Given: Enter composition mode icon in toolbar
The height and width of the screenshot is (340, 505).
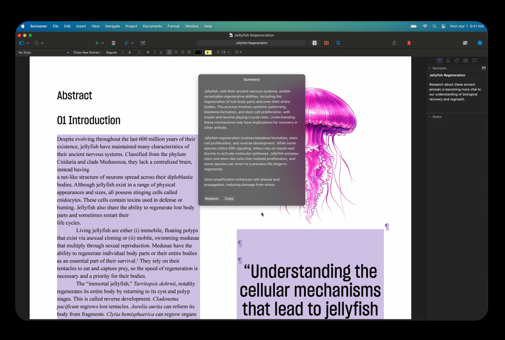Looking at the screenshot, I should coord(465,43).
